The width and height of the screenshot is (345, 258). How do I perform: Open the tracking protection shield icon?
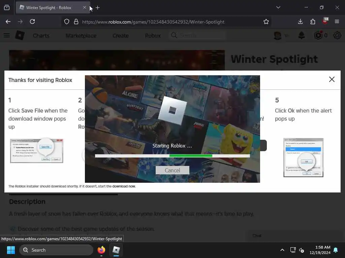tap(67, 21)
